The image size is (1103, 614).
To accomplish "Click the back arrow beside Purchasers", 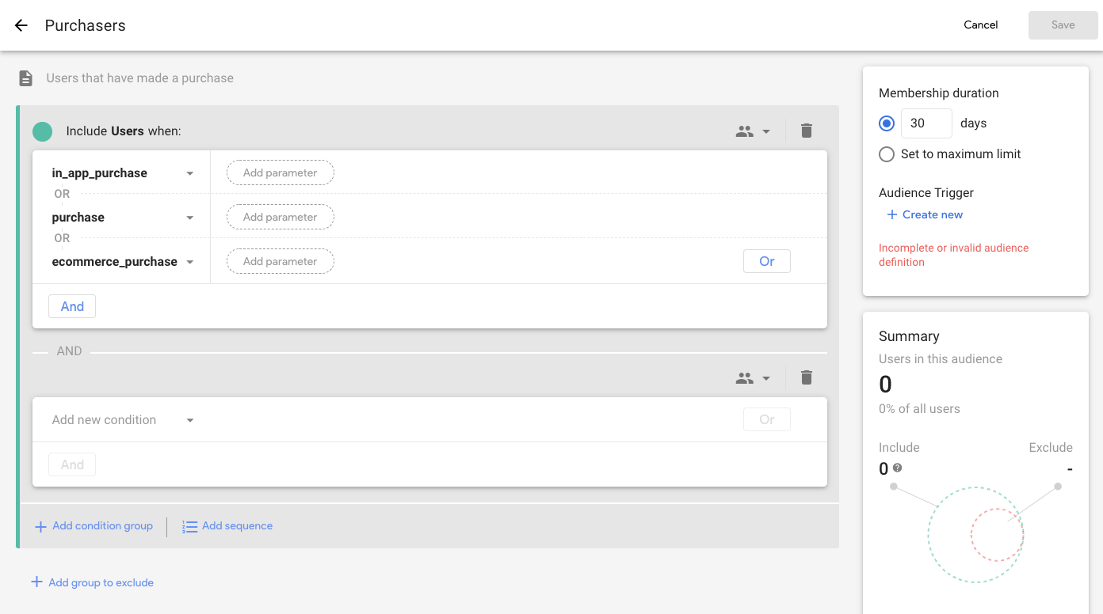I will click(21, 25).
